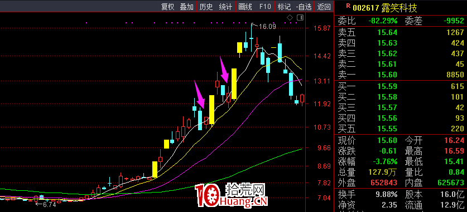Viewport: 467px width, 212px height.
Task: Activate the 画线 draw line button
Action: 245,6
